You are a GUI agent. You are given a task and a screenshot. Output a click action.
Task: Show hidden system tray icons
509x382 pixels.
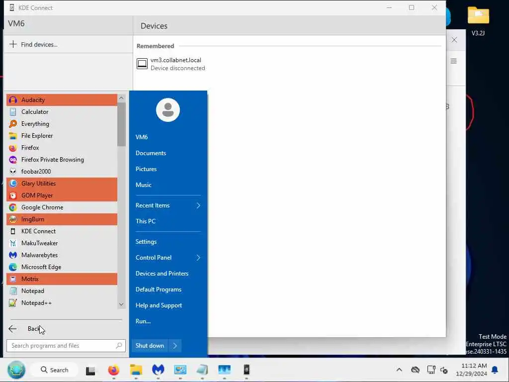point(399,370)
